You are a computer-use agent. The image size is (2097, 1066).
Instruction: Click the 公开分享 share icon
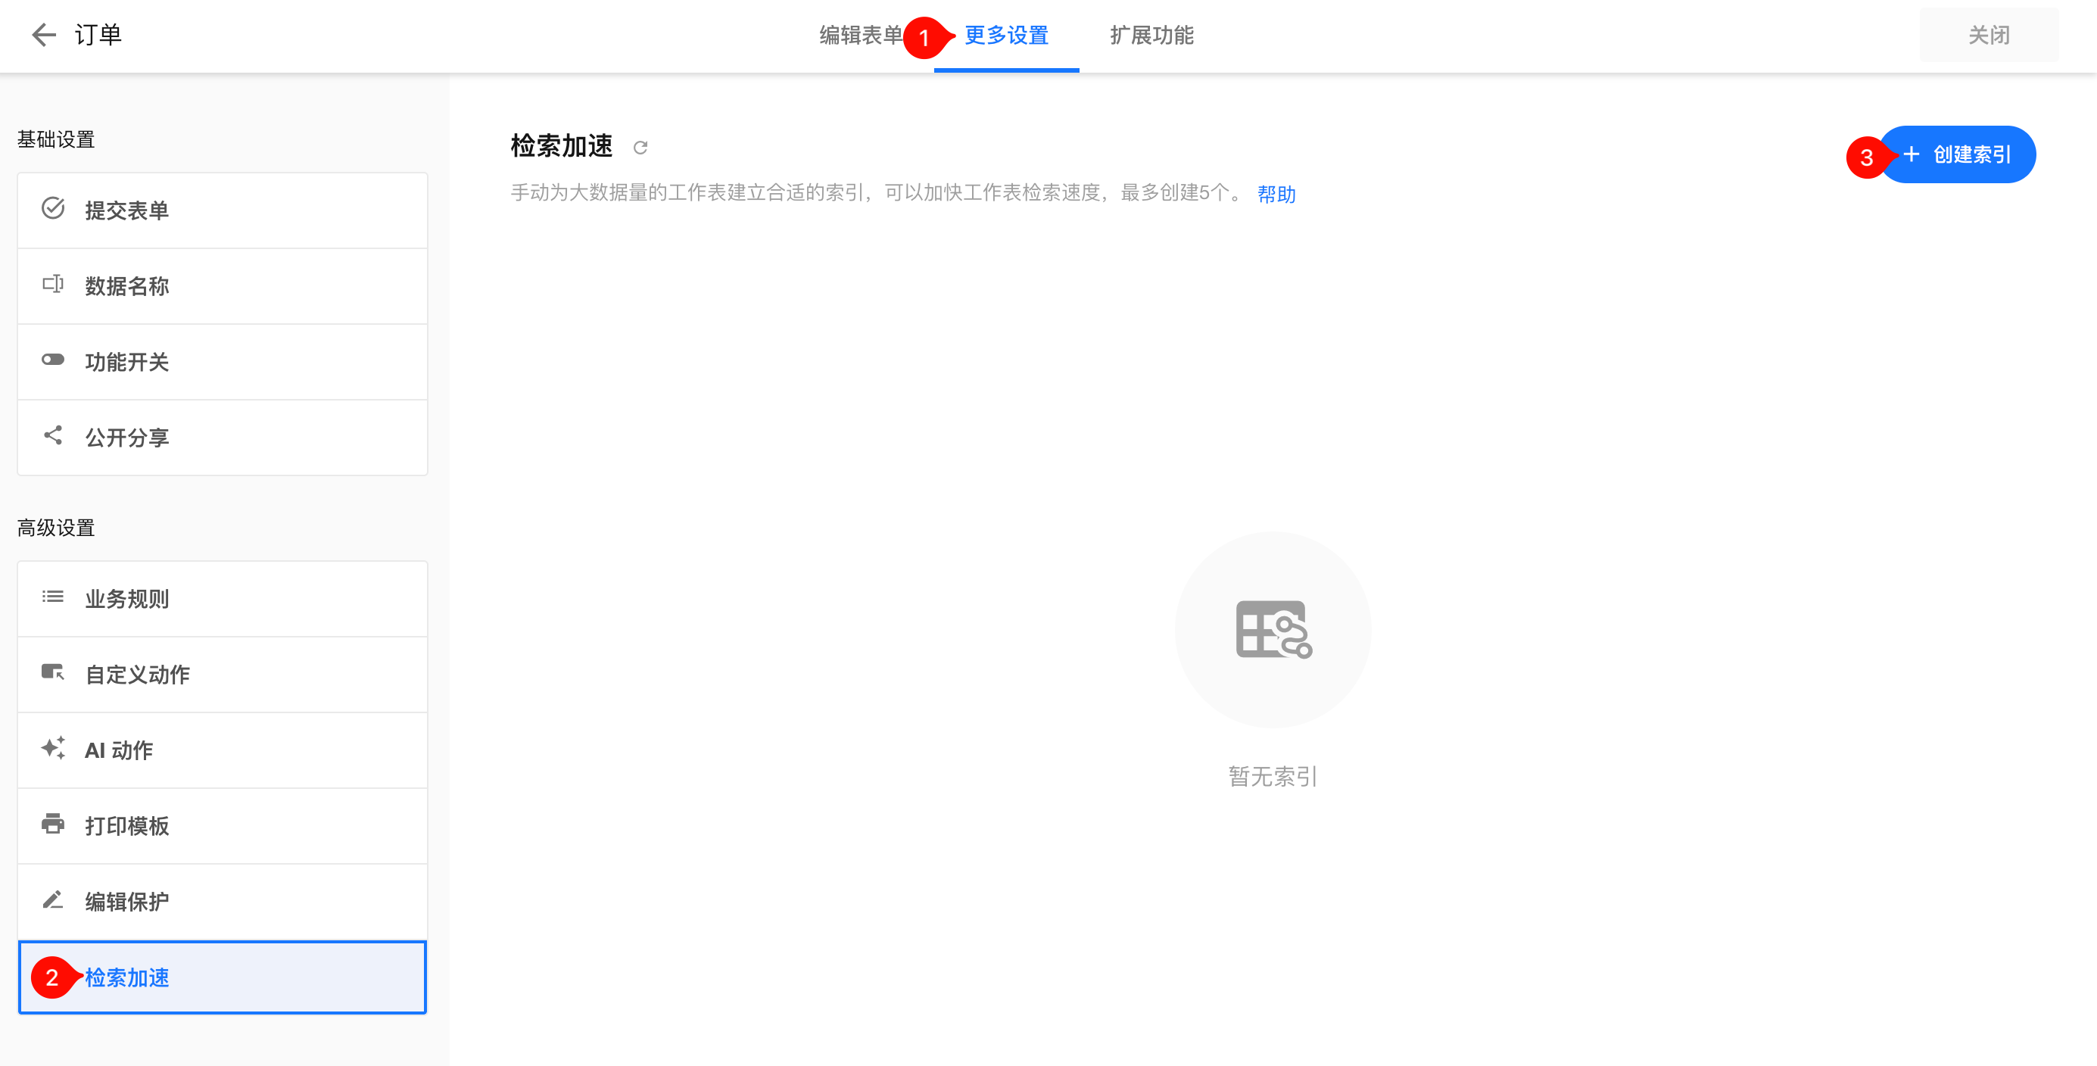click(53, 435)
